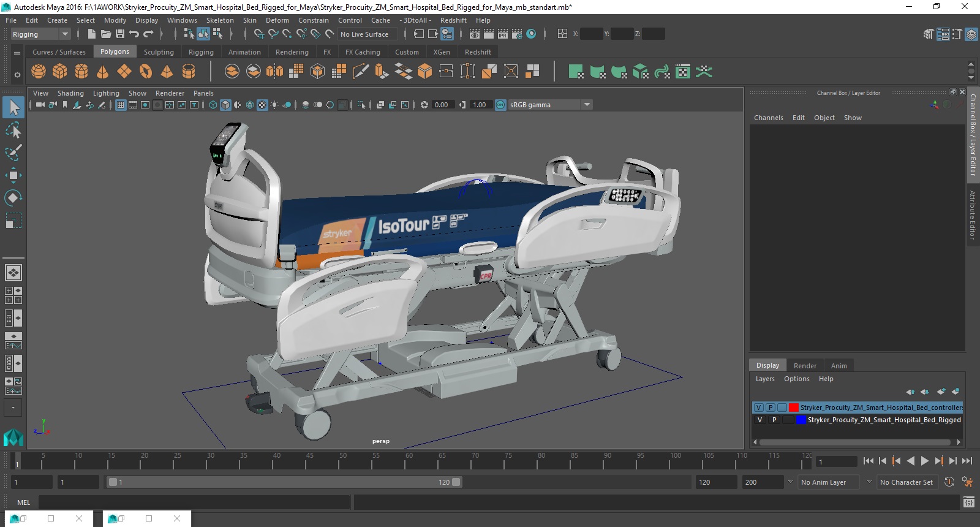Activate the Scale tool in the toolbox
Screen dimensions: 980x527
(13, 221)
